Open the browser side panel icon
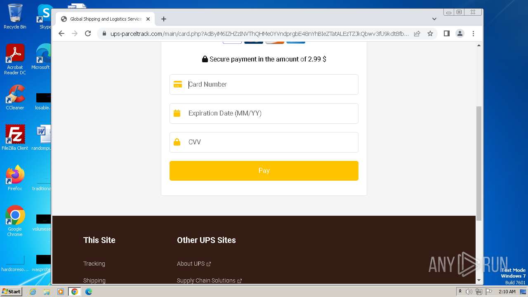Viewport: 528px width, 297px height. click(x=446, y=33)
